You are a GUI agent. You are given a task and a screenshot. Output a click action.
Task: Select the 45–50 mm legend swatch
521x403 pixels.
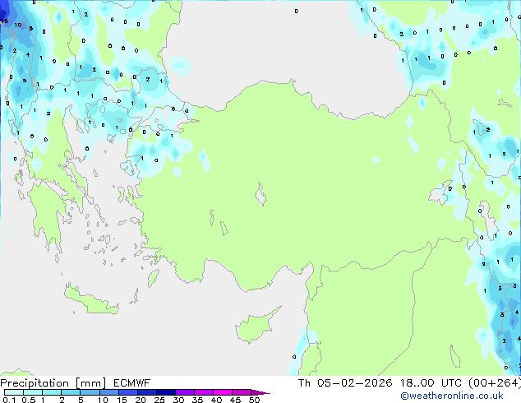(x=242, y=392)
